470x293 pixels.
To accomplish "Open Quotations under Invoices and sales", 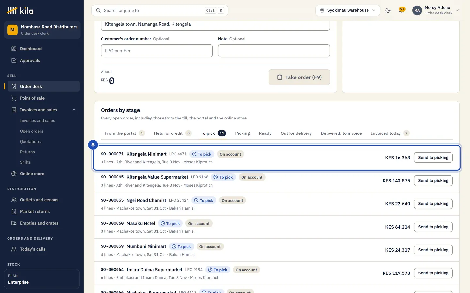I will pyautogui.click(x=30, y=142).
